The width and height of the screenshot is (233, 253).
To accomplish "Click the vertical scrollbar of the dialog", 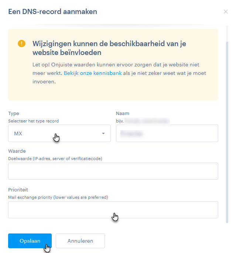I will tap(227, 129).
